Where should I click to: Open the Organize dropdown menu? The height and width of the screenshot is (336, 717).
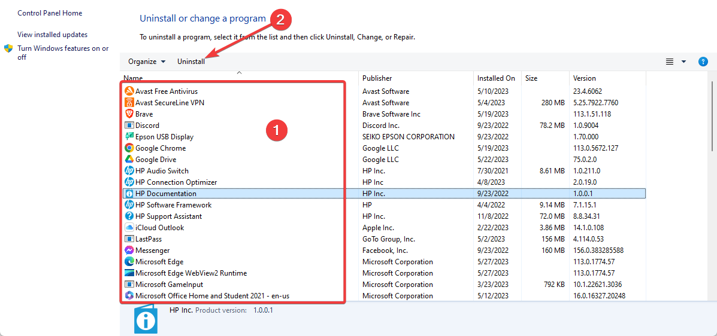click(146, 62)
